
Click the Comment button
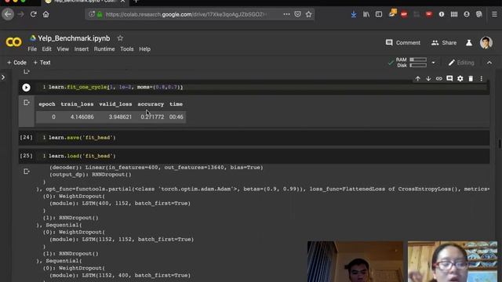click(402, 43)
